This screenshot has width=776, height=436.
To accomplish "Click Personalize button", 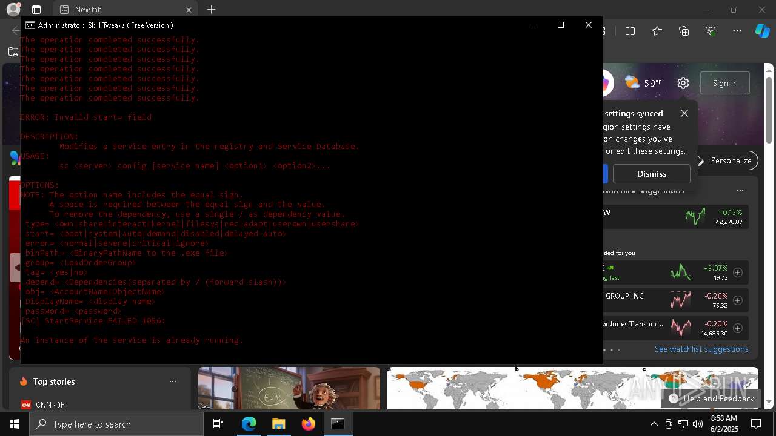I will (x=725, y=160).
